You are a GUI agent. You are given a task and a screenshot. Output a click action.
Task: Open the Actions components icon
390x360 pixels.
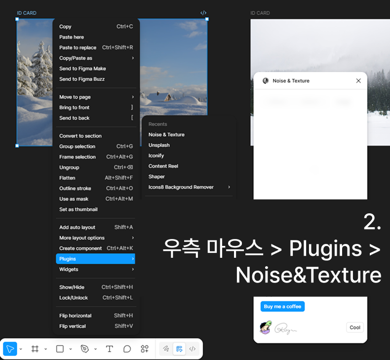point(145,349)
